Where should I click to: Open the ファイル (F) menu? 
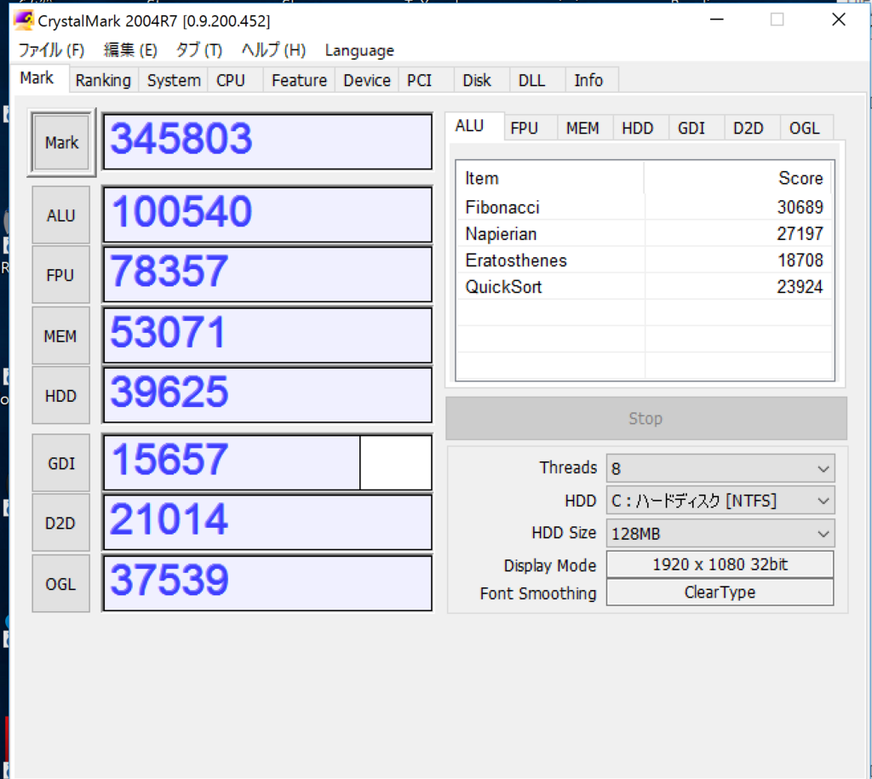coord(51,50)
